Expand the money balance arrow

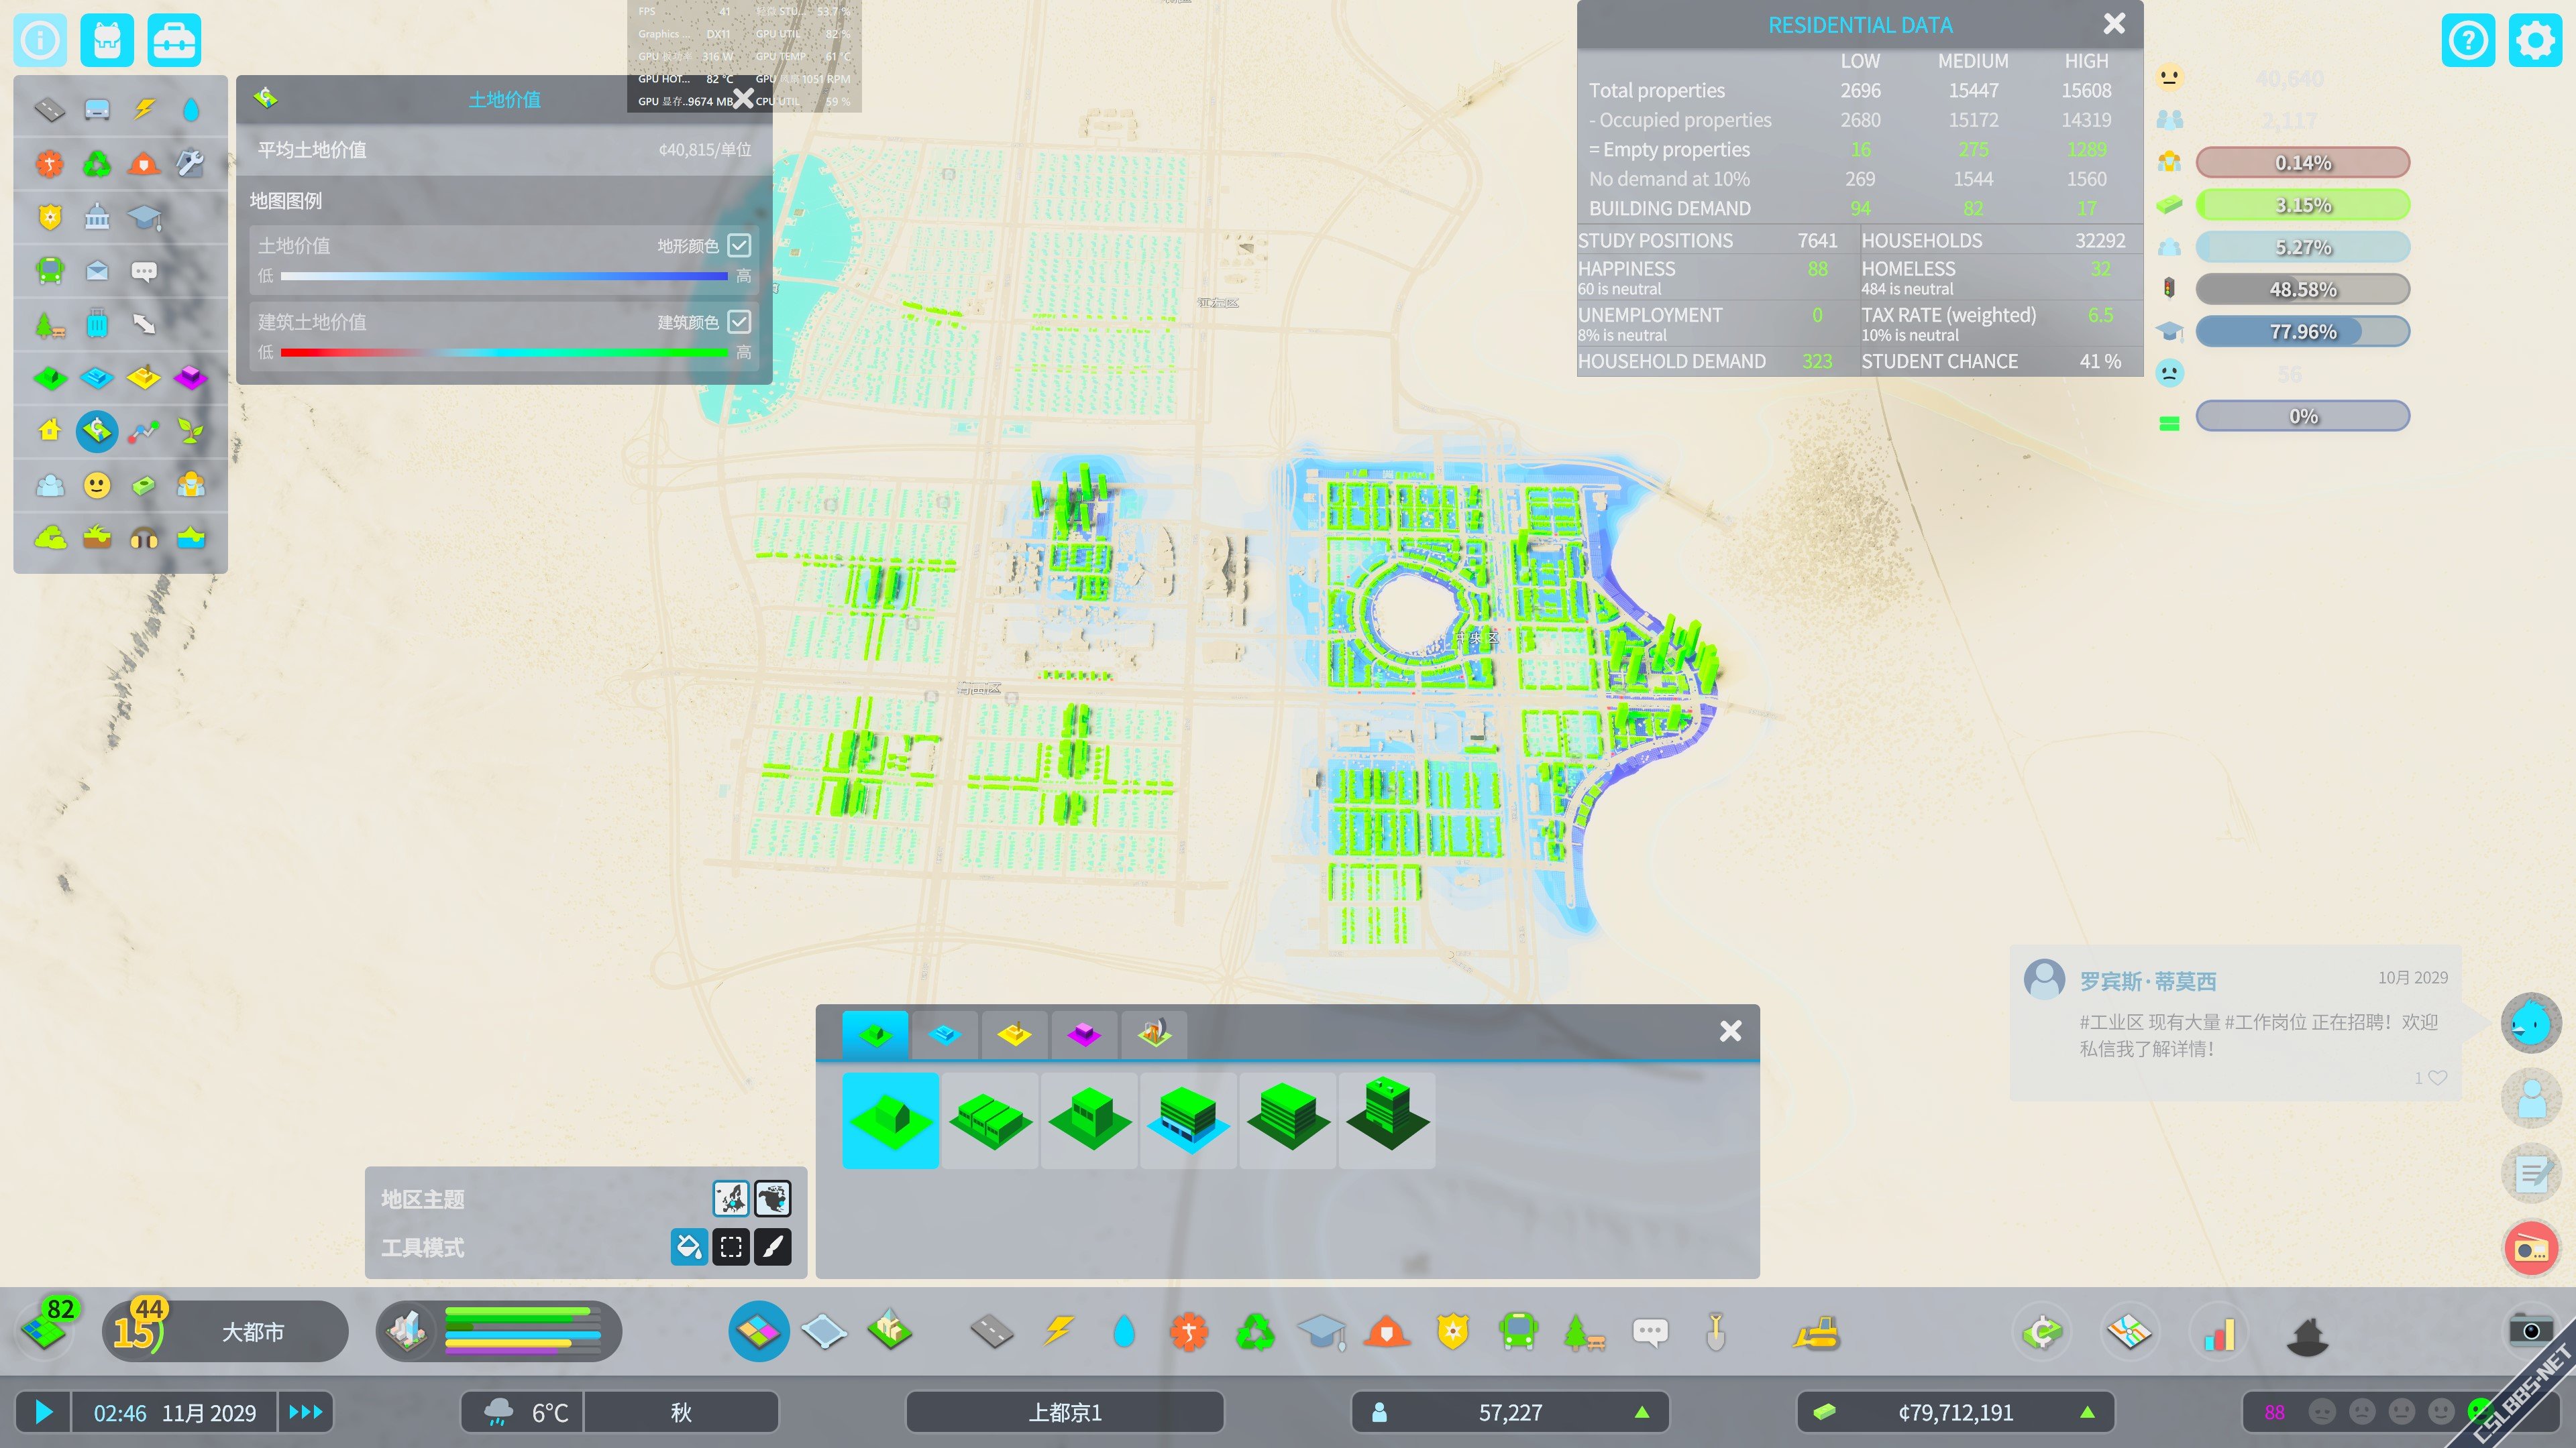click(2087, 1412)
